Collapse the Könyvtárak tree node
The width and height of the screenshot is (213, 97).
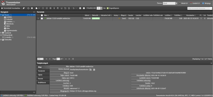[x=1, y=35]
